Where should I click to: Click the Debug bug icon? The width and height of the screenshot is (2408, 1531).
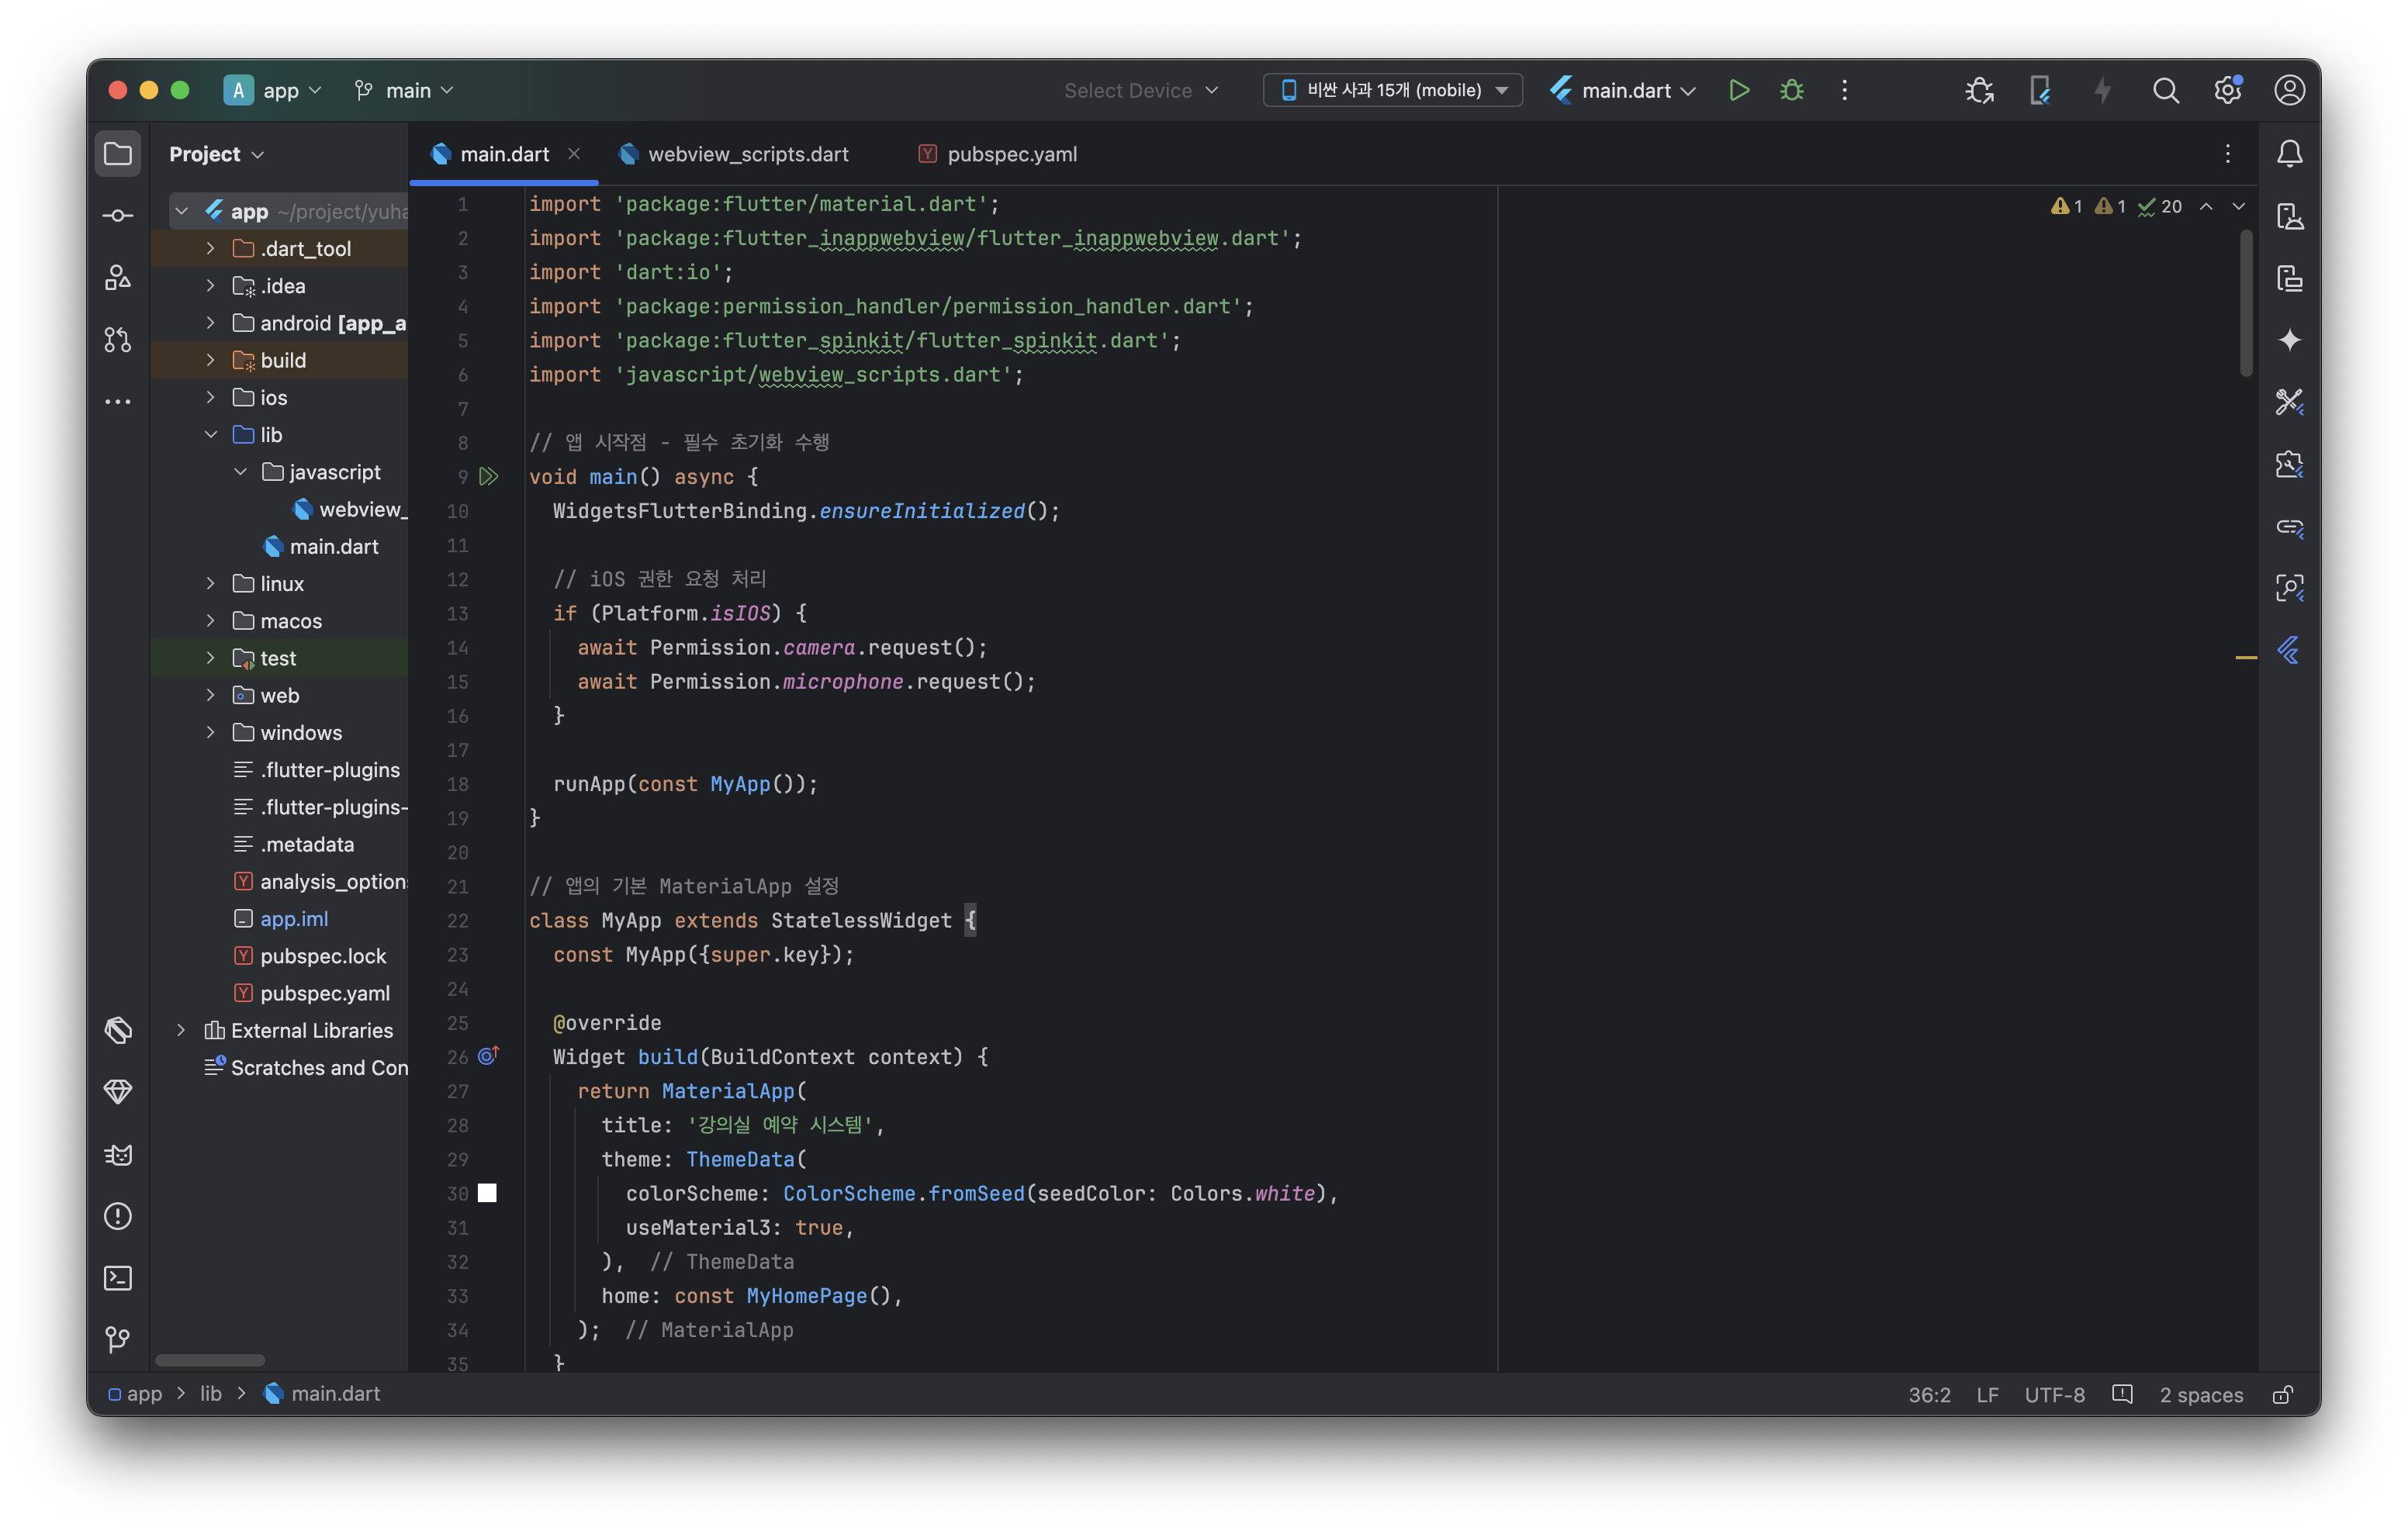click(x=1791, y=90)
